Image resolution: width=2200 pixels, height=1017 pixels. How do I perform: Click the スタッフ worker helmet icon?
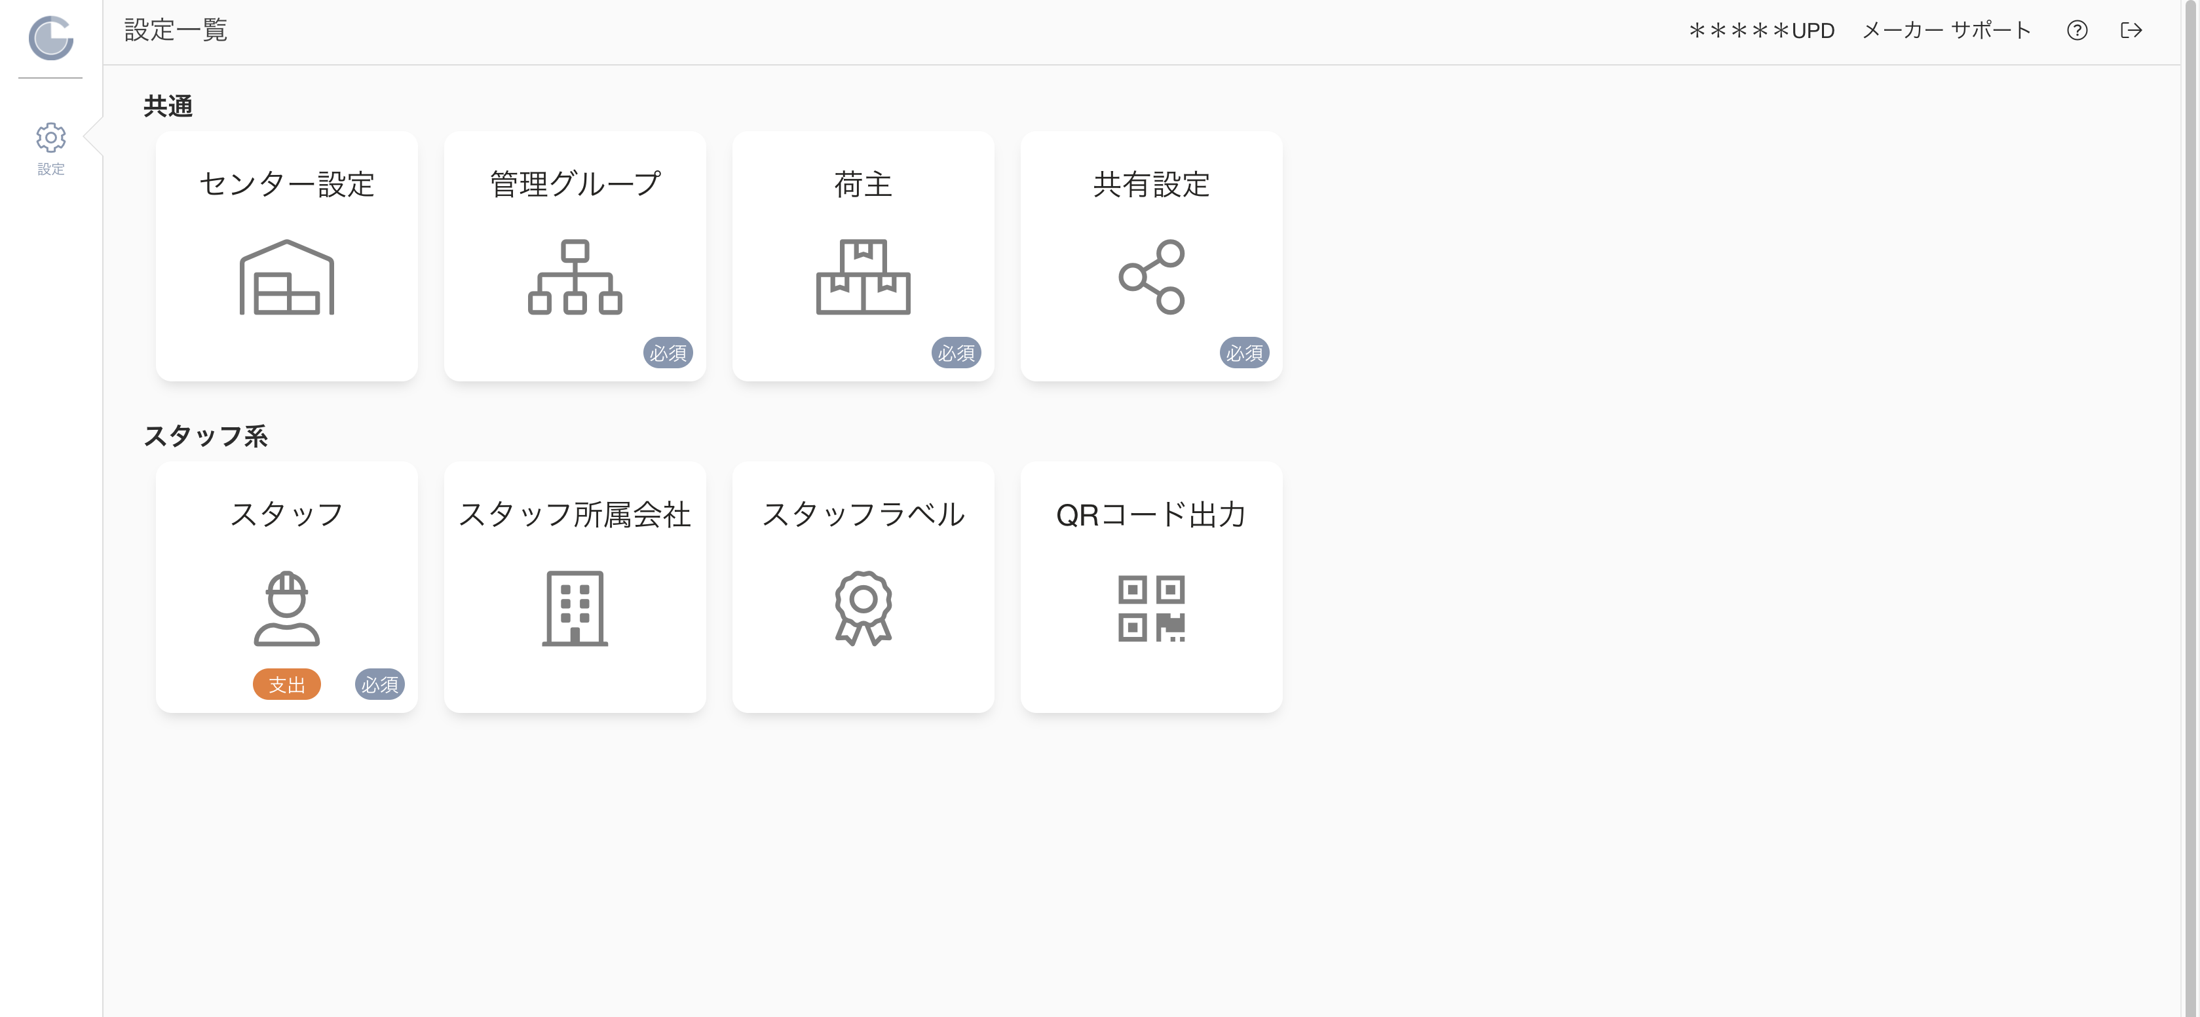286,608
